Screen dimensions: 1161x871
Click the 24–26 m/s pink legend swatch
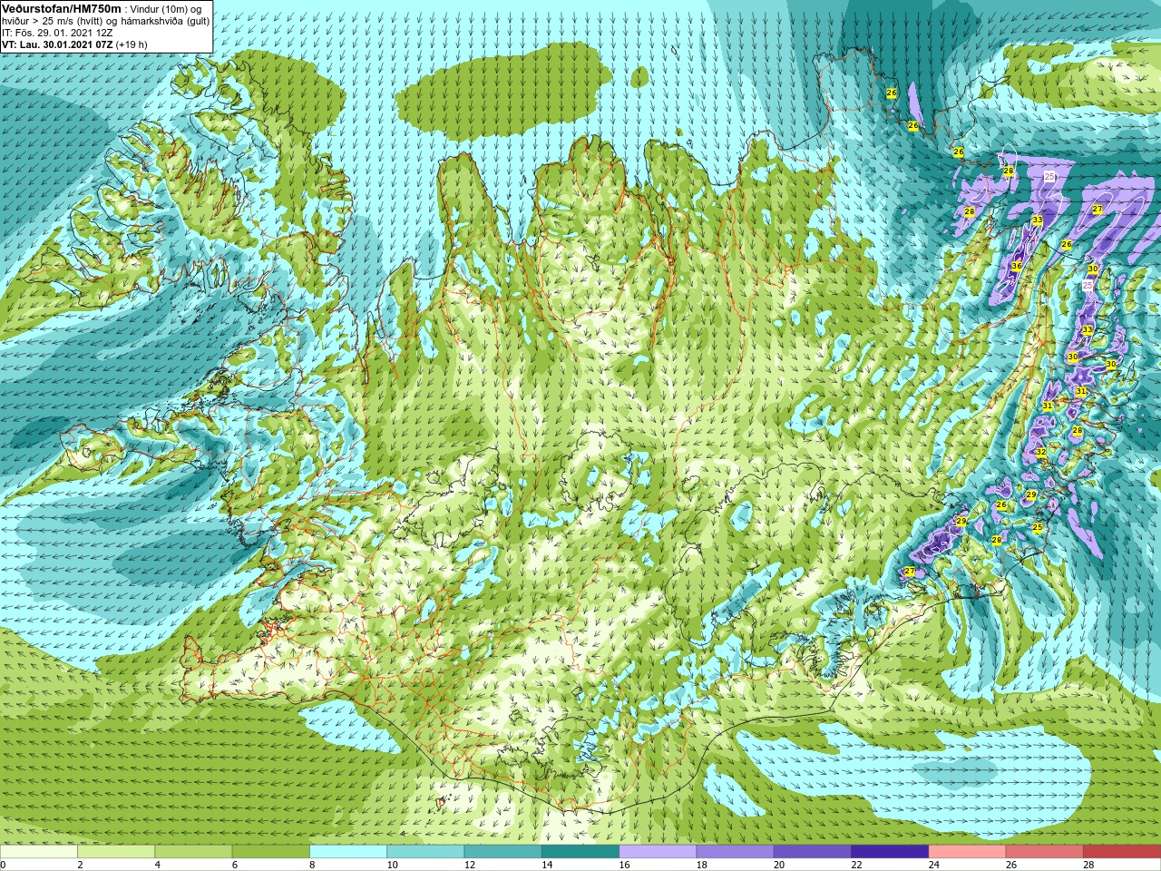click(x=968, y=853)
